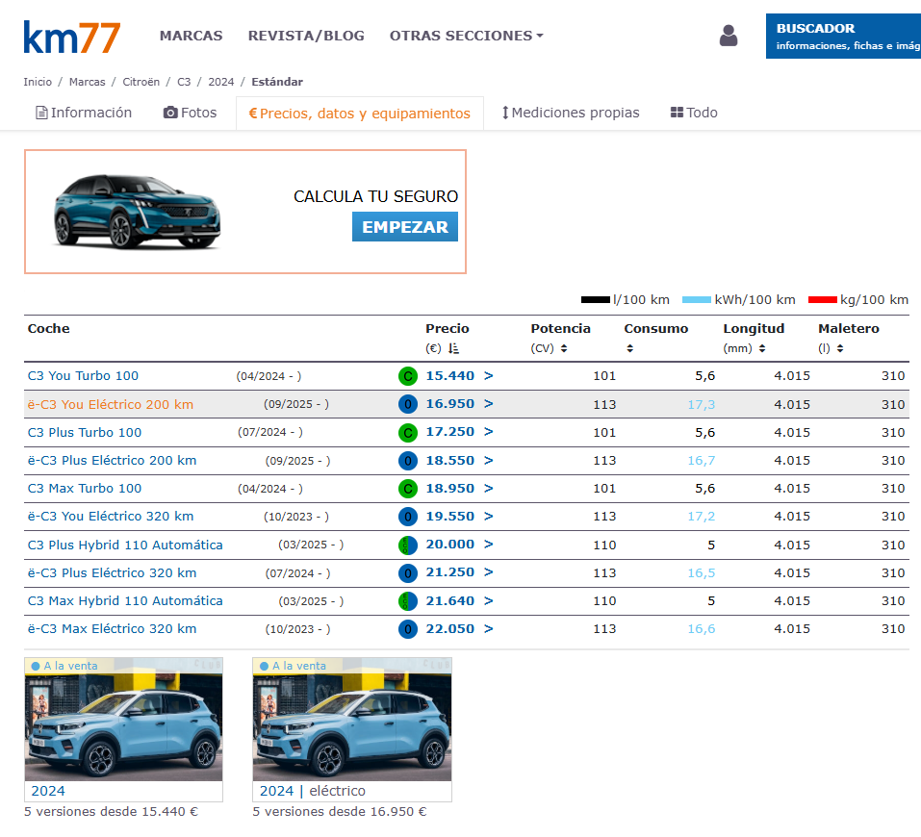The width and height of the screenshot is (921, 837).
Task: Expand price arrow for 20.000 row
Action: click(488, 545)
